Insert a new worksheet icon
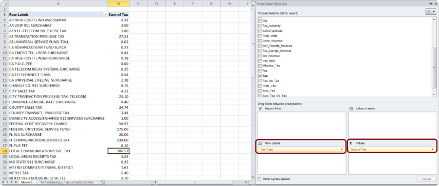439x186 pixels. (x=103, y=182)
